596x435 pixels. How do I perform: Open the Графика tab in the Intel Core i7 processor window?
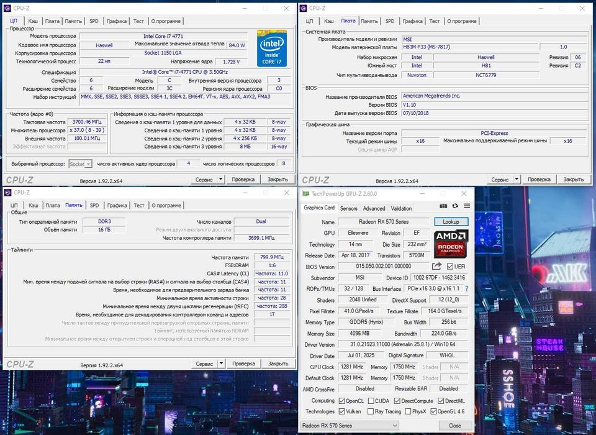(116, 21)
